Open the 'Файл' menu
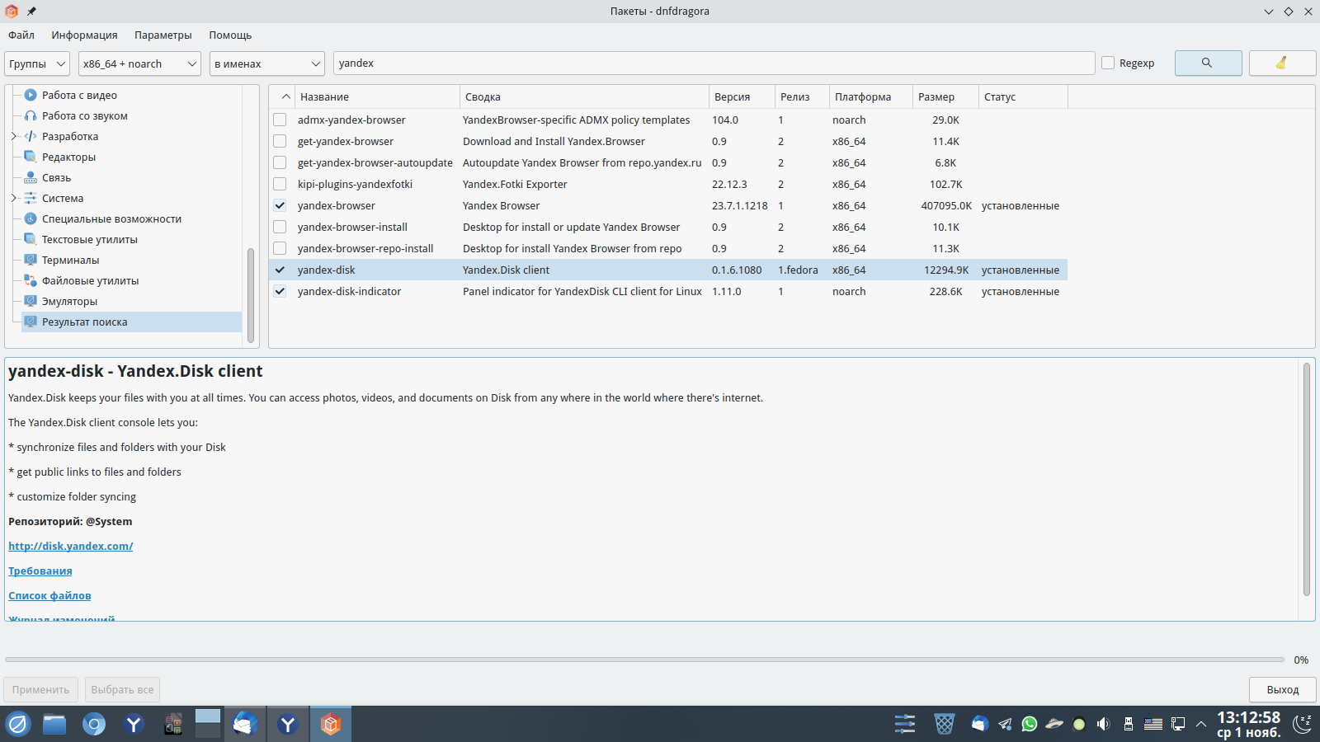The image size is (1320, 742). click(21, 35)
